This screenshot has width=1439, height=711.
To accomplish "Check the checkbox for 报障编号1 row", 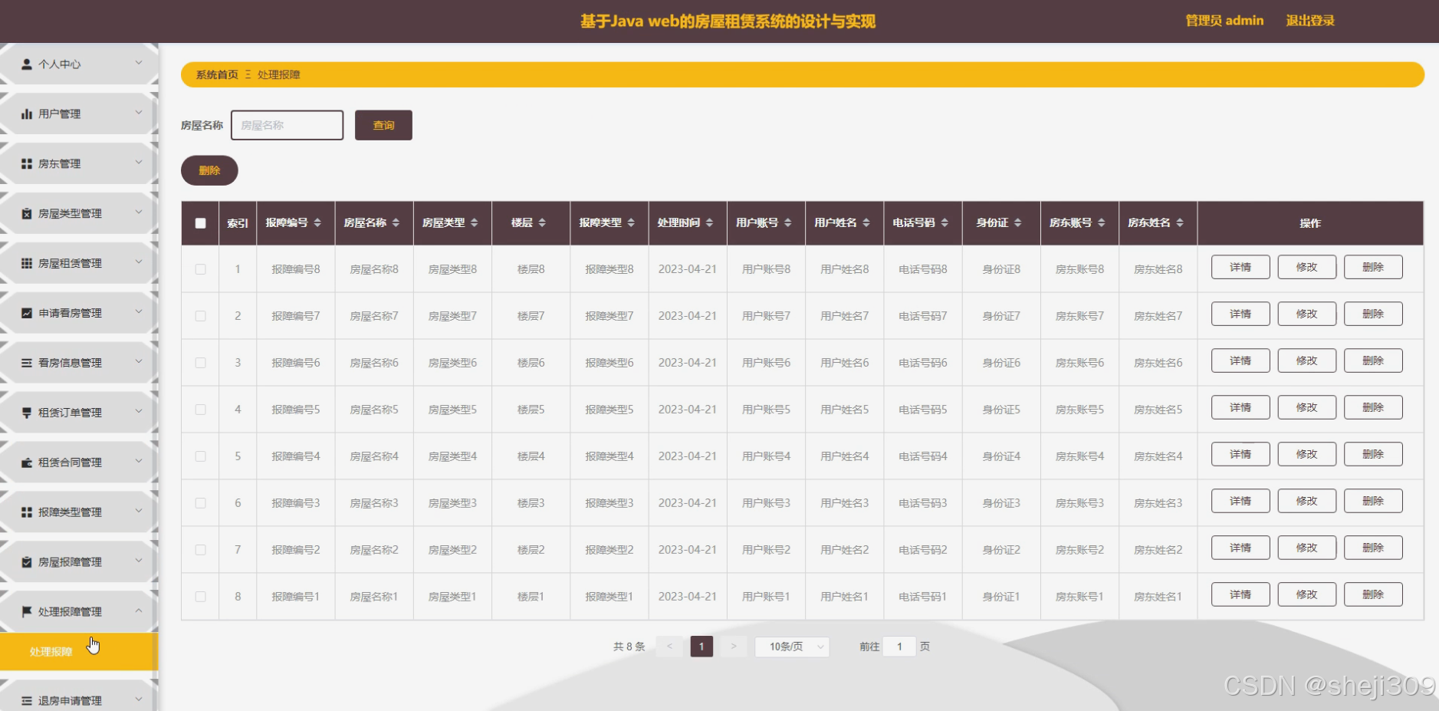I will pos(200,596).
